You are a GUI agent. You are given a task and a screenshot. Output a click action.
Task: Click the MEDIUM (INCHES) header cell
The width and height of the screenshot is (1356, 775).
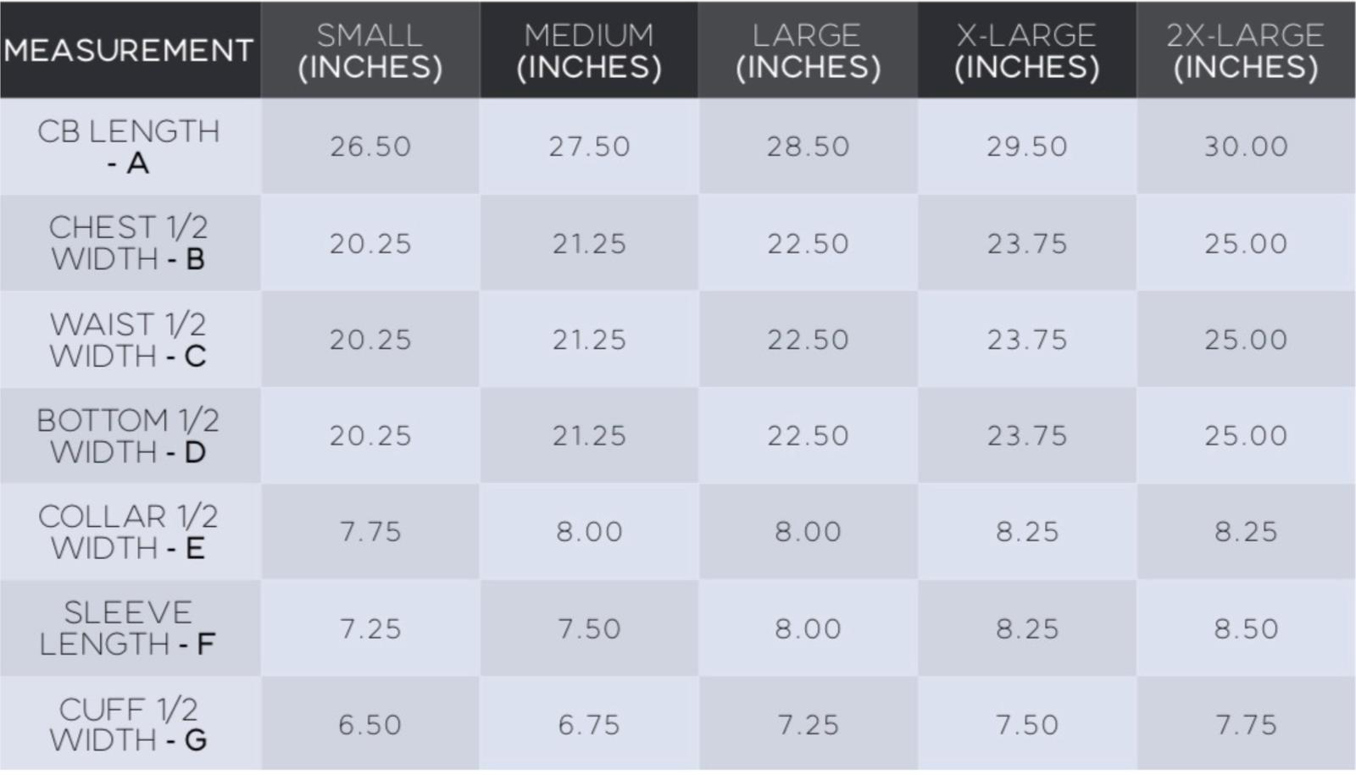coord(589,51)
